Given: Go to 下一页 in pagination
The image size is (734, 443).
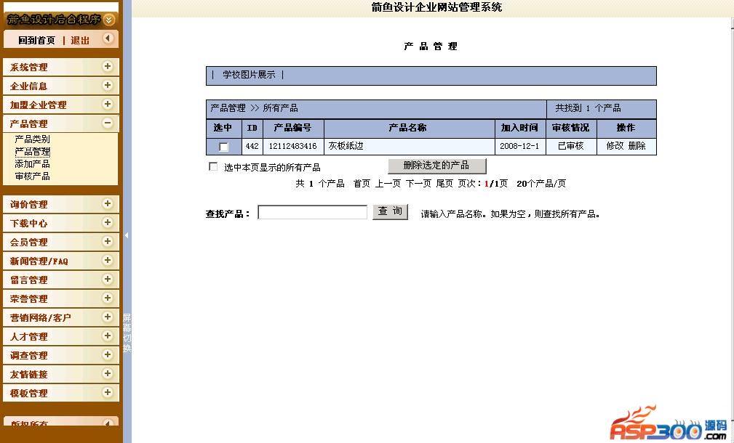Looking at the screenshot, I should (418, 184).
